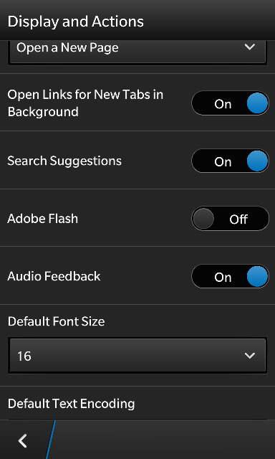Open the Default Font Size dropdown showing 16
The width and height of the screenshot is (275, 459).
pyautogui.click(x=137, y=356)
